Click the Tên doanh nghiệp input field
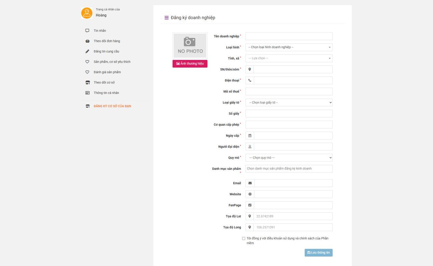 point(289,36)
